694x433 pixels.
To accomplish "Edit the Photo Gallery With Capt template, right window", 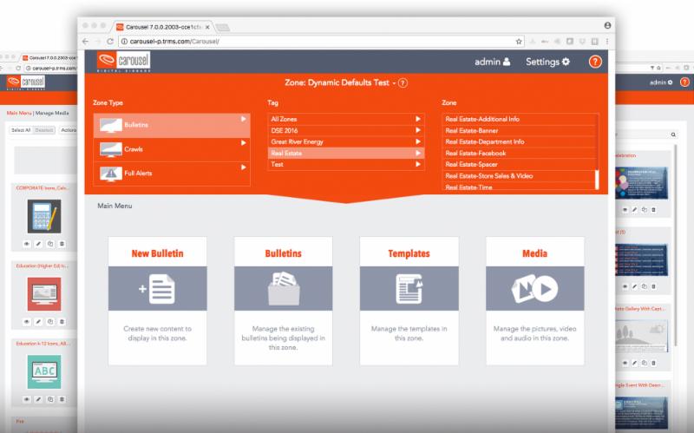I will coord(634,363).
